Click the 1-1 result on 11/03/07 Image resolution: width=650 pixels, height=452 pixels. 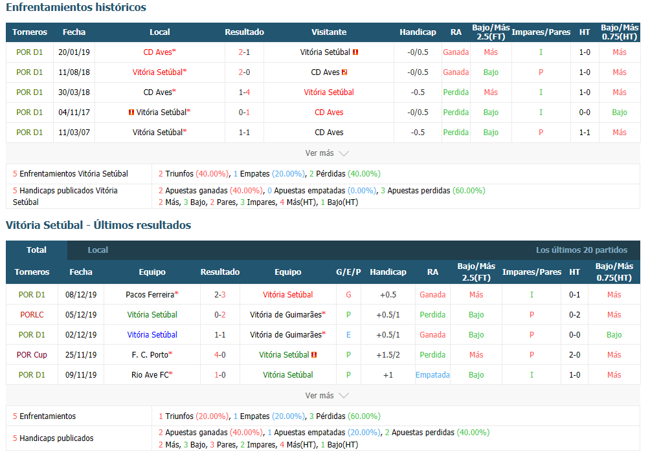(x=244, y=133)
